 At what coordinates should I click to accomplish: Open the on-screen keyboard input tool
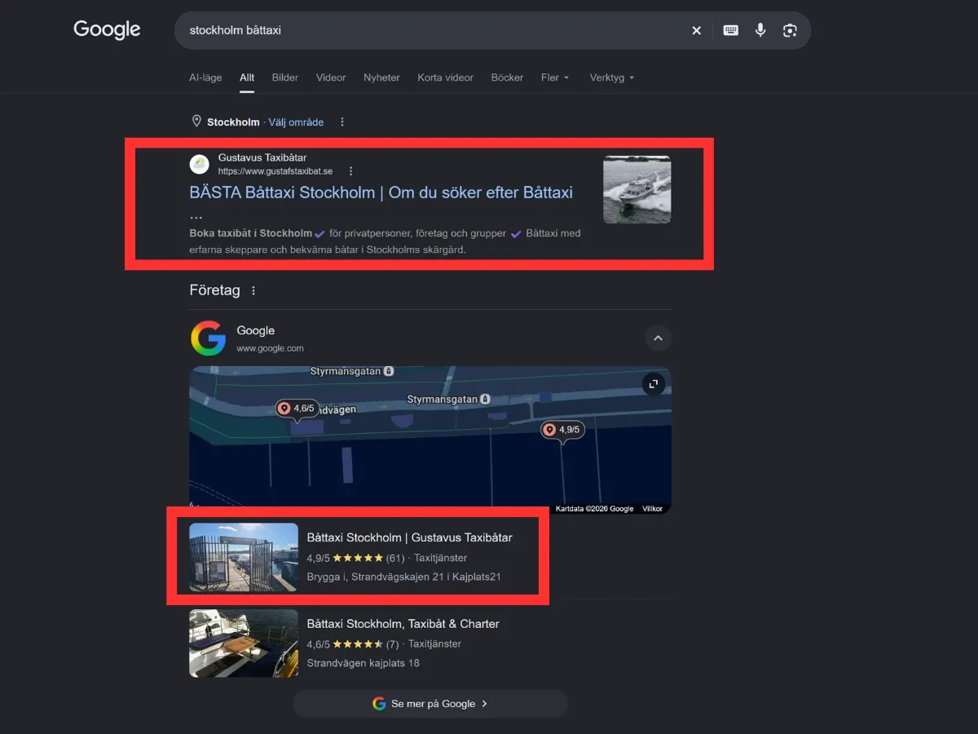pyautogui.click(x=731, y=30)
